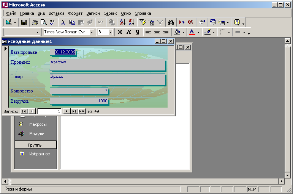Run the spelling check icon
Viewport: 293px width, 194px height.
click(x=52, y=23)
